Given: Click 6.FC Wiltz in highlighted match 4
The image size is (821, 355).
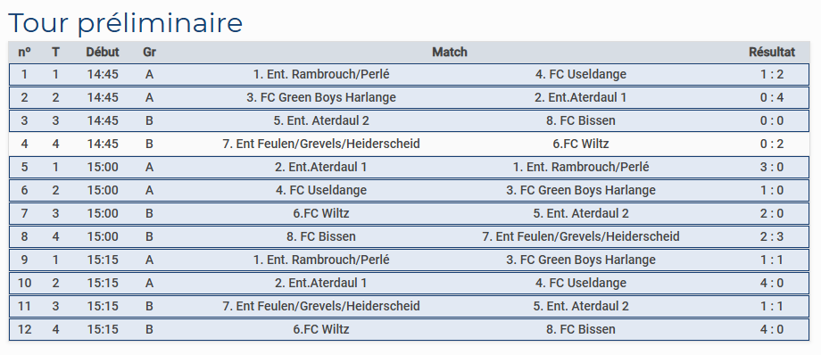Looking at the screenshot, I should pos(581,144).
